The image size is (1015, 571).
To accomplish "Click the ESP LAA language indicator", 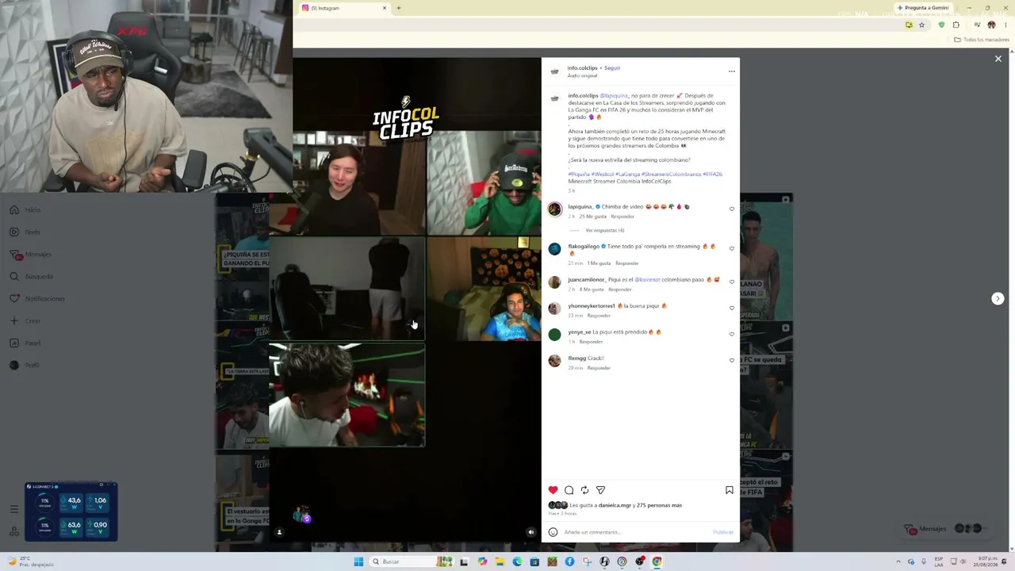I will point(939,561).
